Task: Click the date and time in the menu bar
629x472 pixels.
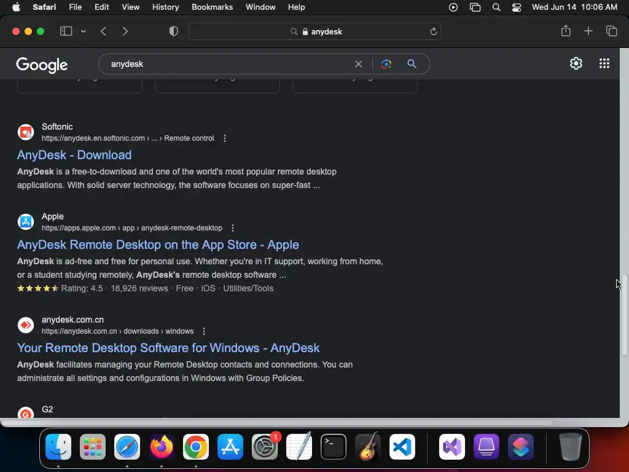Action: 574,7
